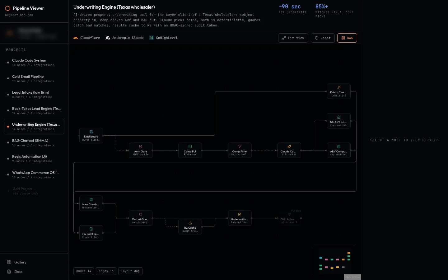
Task: Select the GHL Auto planned node icon
Action: click(289, 214)
